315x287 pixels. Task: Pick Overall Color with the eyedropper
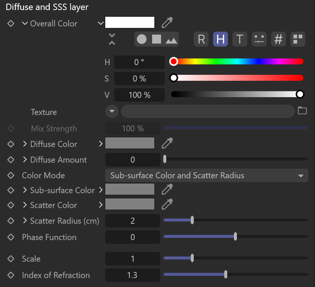pos(167,23)
